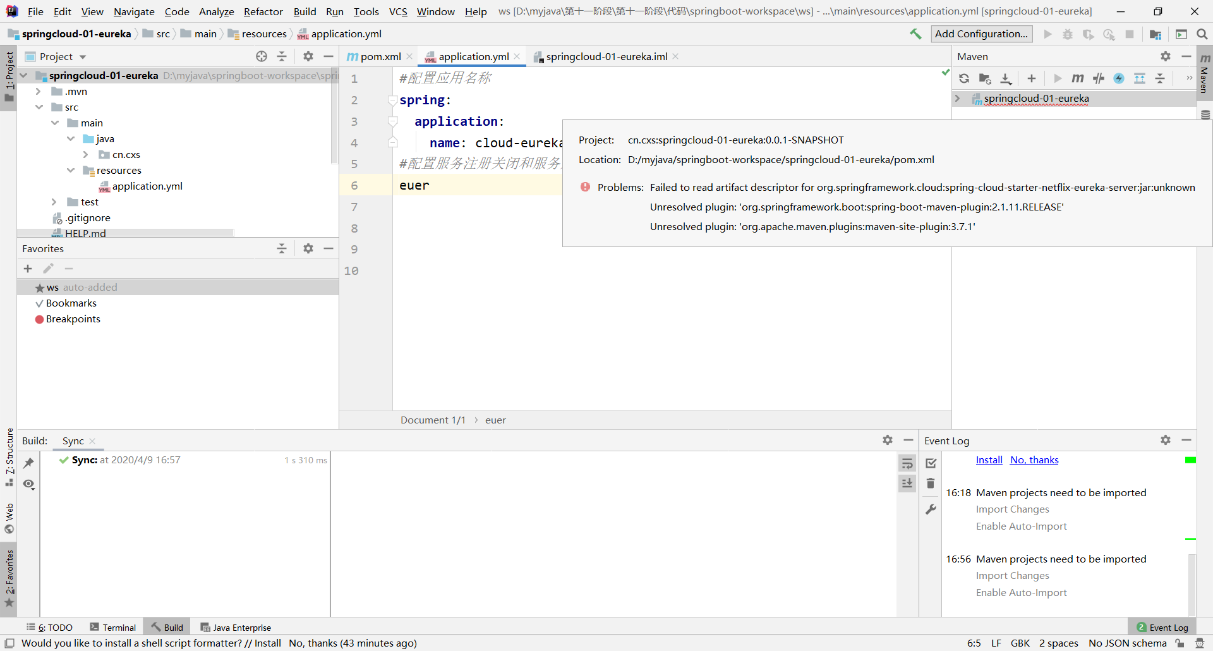The height and width of the screenshot is (651, 1213).
Task: Click Import Changes under 16:18 entry
Action: click(1012, 509)
